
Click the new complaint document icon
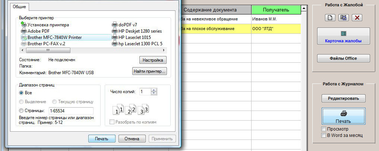(330, 17)
